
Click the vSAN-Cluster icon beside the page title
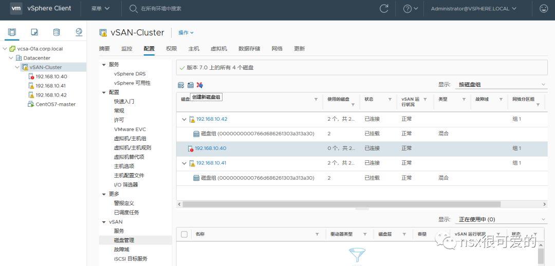click(103, 32)
